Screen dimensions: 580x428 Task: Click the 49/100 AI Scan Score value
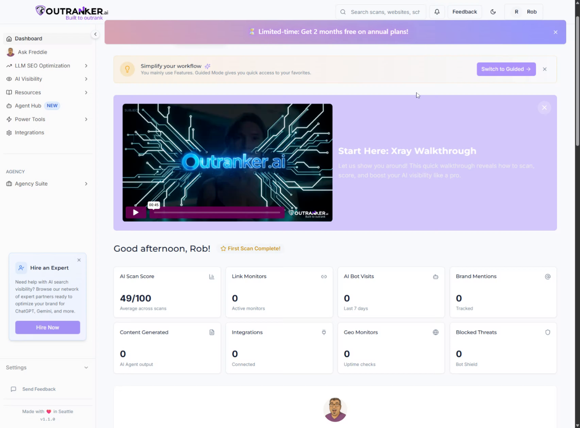pos(136,298)
